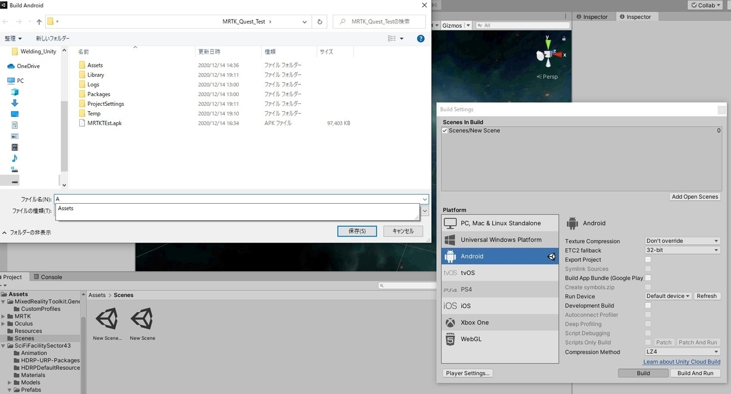Click the help question mark icon in save dialog
Viewport: 731px width, 394px height.
pos(420,38)
